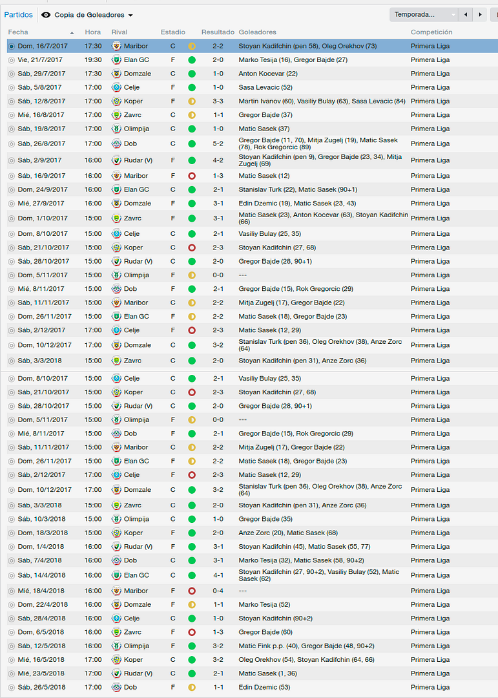Click the Goleadores column header
The width and height of the screenshot is (498, 698).
[257, 32]
